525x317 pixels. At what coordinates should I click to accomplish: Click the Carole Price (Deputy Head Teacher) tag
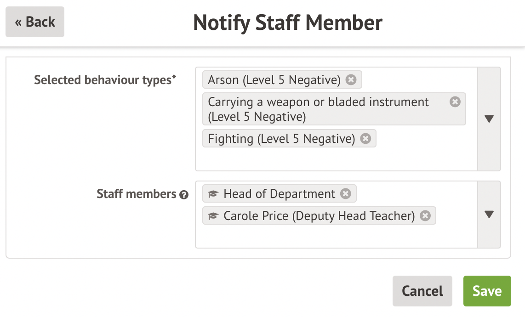(x=319, y=215)
